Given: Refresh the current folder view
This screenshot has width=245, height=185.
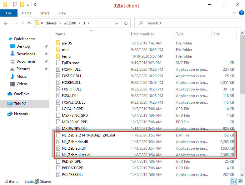Looking at the screenshot, I should (126, 23).
